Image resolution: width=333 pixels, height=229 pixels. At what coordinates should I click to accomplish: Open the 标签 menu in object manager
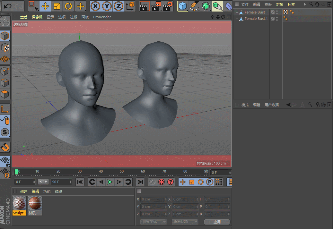(291, 4)
